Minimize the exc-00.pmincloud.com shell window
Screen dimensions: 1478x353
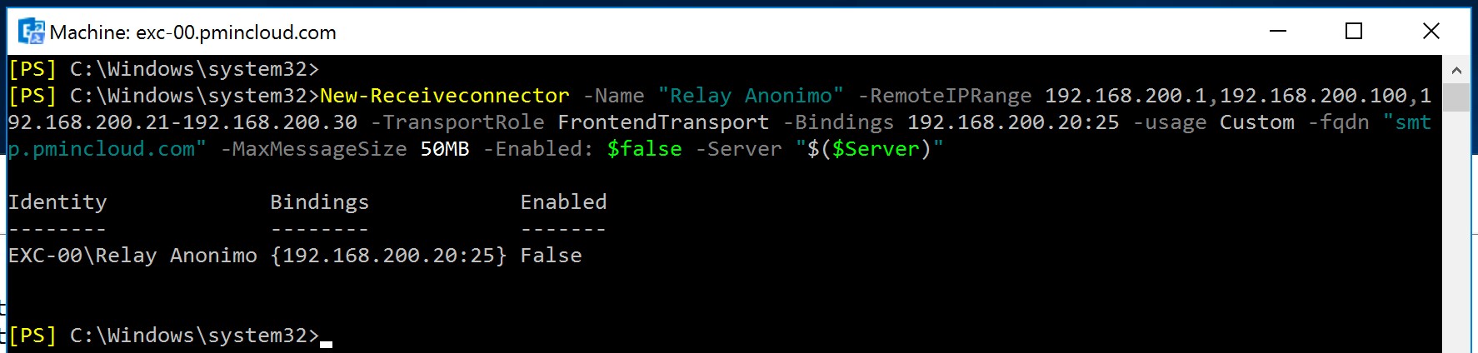[x=1278, y=32]
